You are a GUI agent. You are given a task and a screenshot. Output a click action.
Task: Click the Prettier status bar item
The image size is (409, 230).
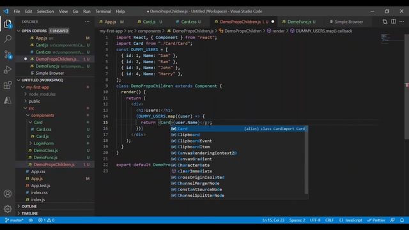[376, 220]
